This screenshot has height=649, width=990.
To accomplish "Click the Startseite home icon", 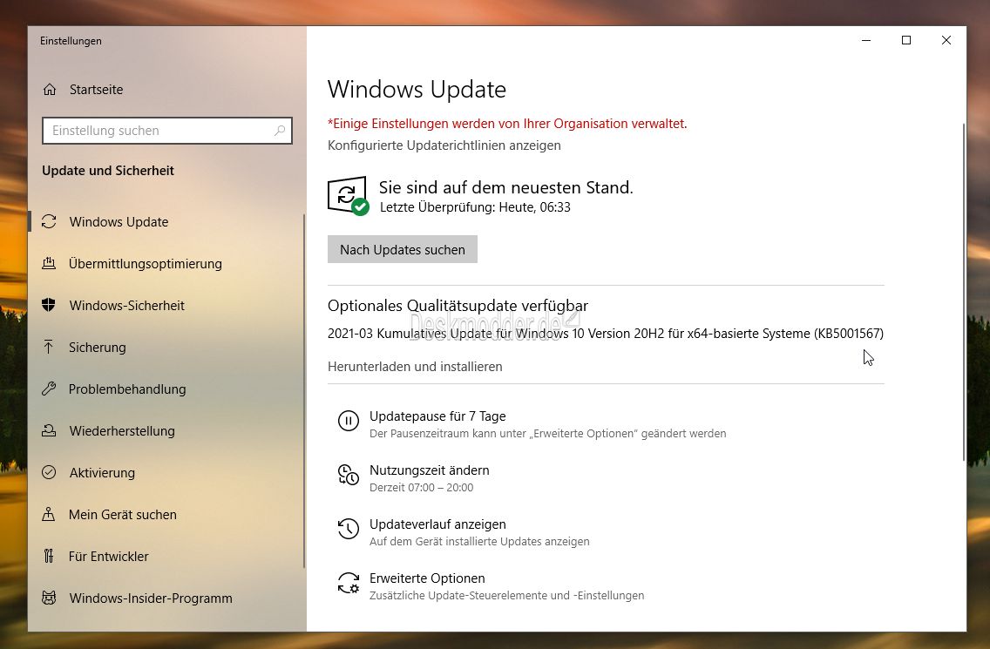I will (50, 90).
